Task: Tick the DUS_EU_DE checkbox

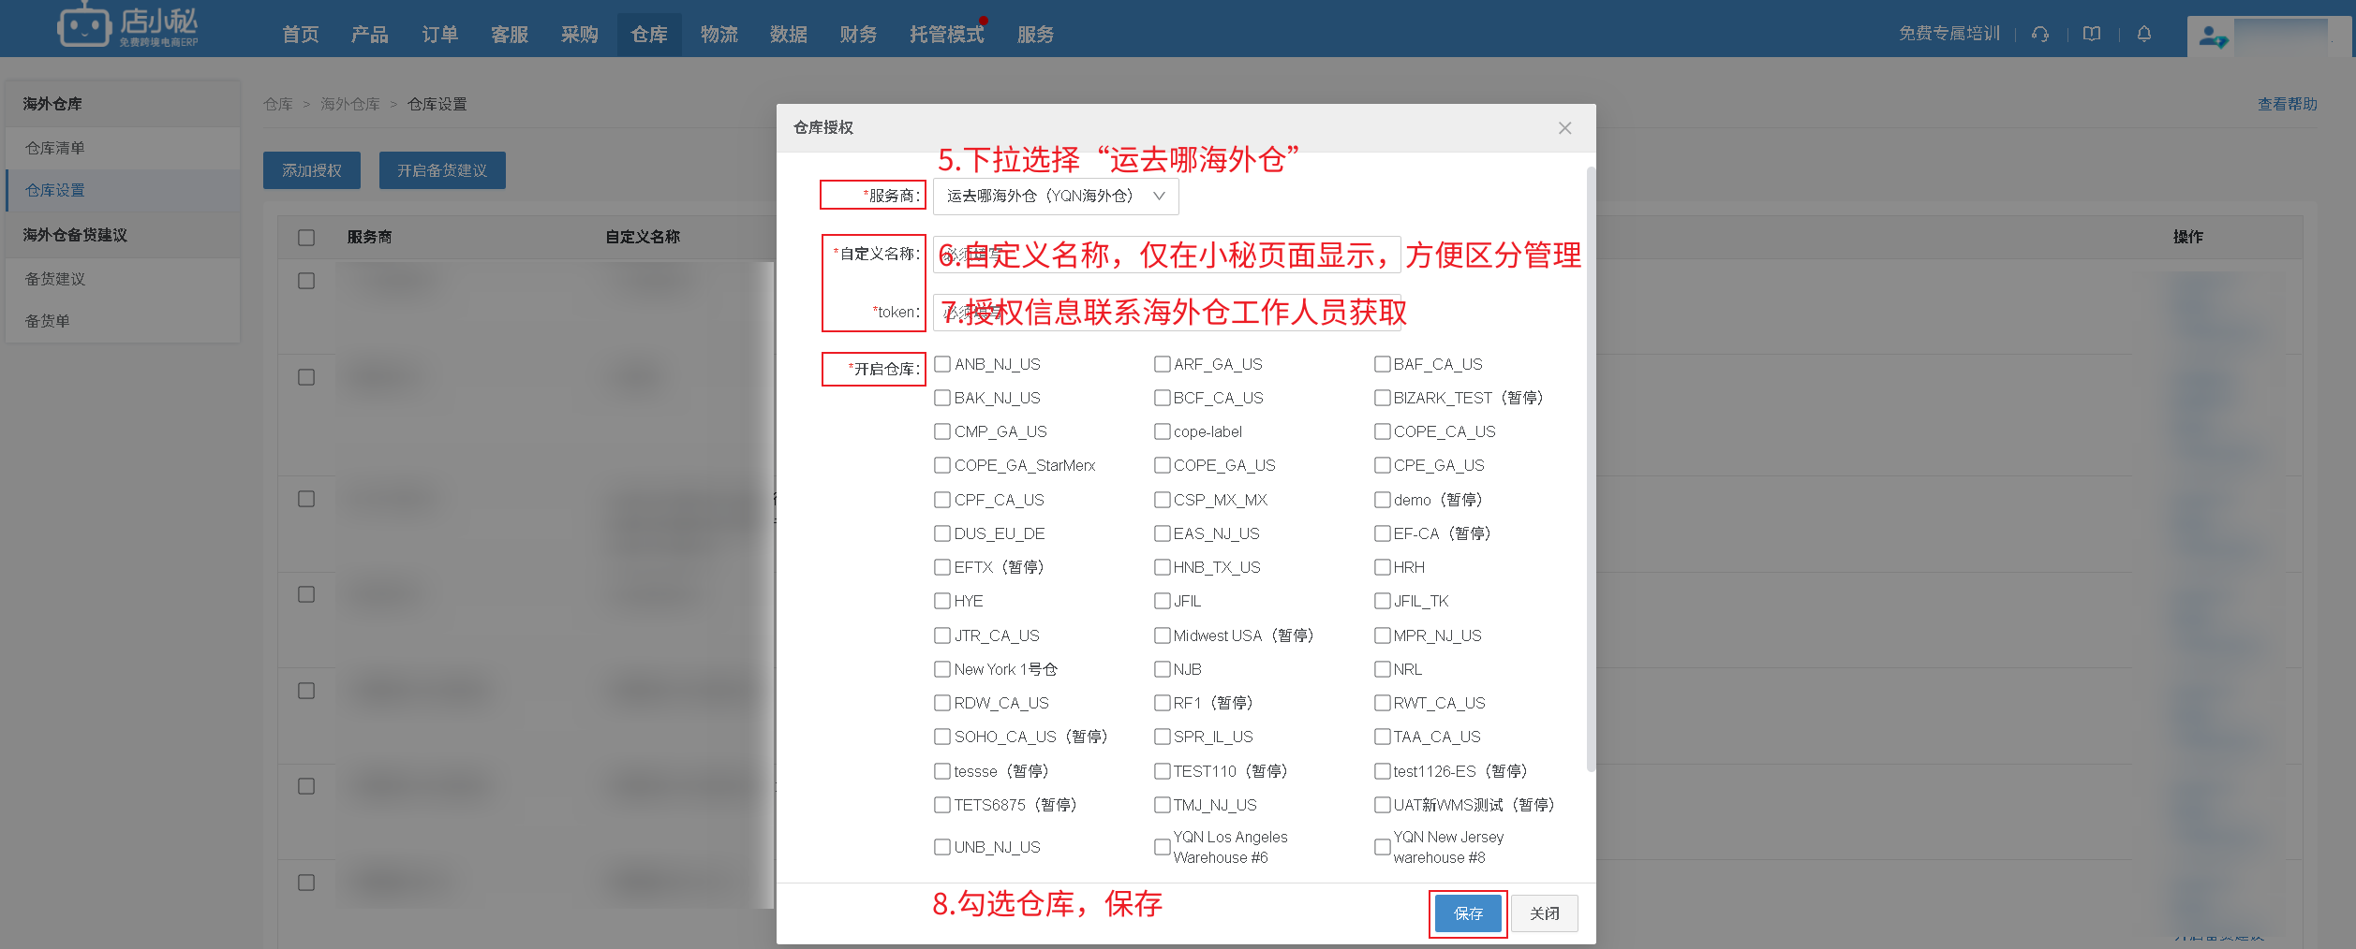Action: (942, 533)
